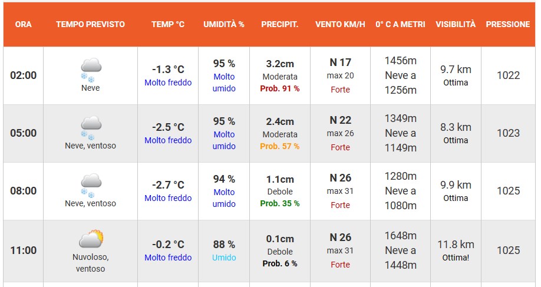Click the PRESSIONE column header
Screen dimensions: 541x287
click(508, 24)
